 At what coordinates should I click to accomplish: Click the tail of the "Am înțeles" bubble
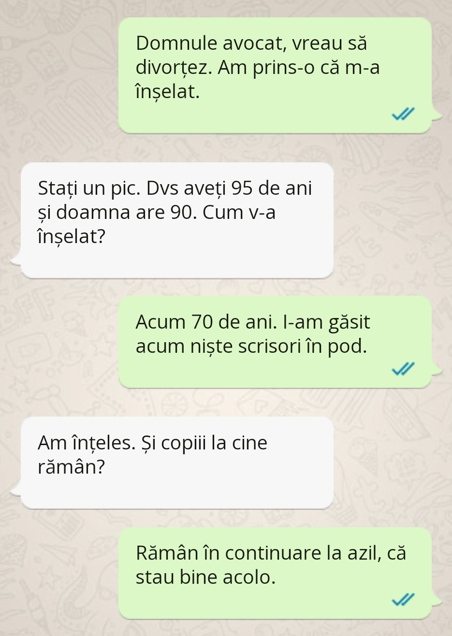16,490
